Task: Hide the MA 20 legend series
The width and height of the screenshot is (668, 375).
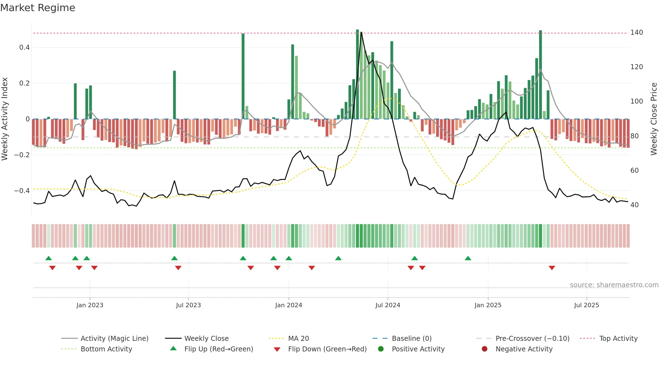Action: tap(289, 338)
